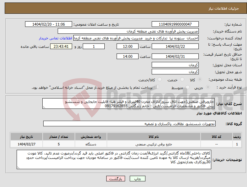Click the resize handle of description textarea
This screenshot has width=247, height=187.
click(x=44, y=107)
